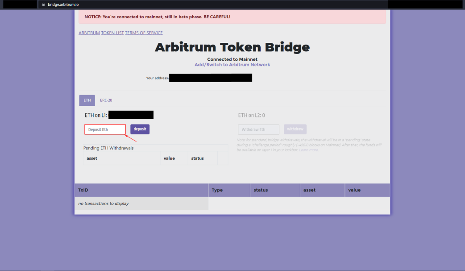This screenshot has width=465, height=271.
Task: Click the Type column header
Action: point(229,190)
